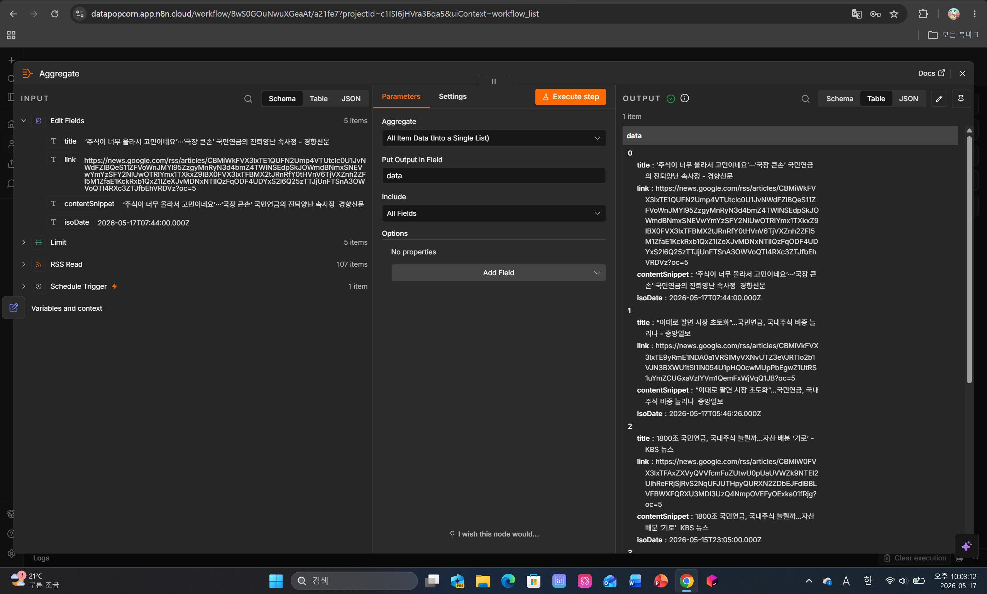Click the Execute step button
Image resolution: width=987 pixels, height=594 pixels.
point(571,96)
